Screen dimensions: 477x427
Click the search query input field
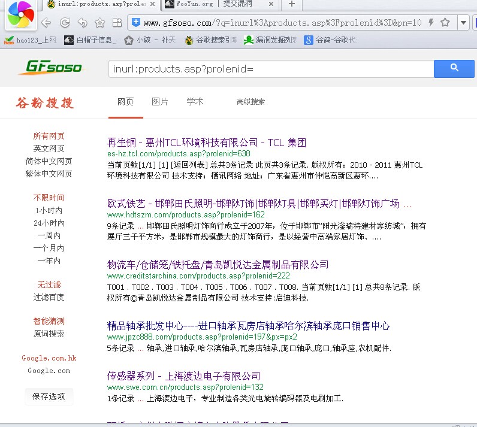[x=271, y=69]
